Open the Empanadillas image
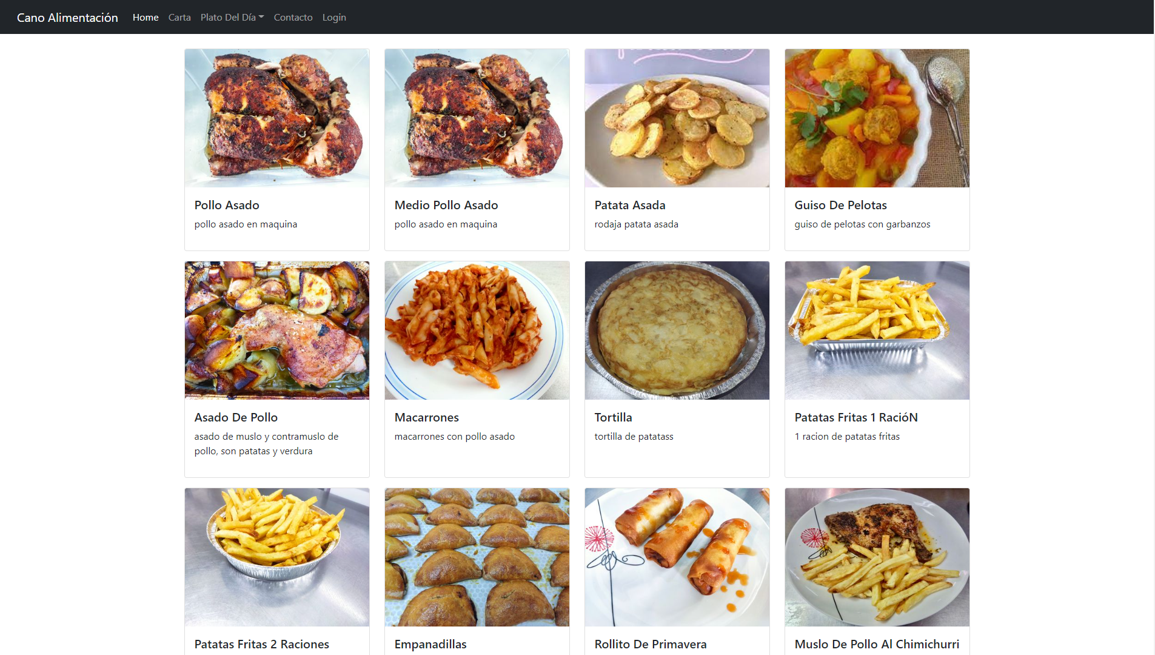 click(477, 557)
